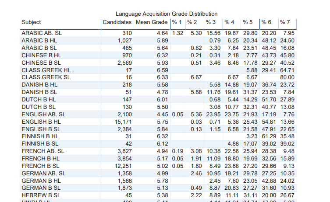
Task: Select the ARABIC AB. SL row label
Action: coord(42,33)
